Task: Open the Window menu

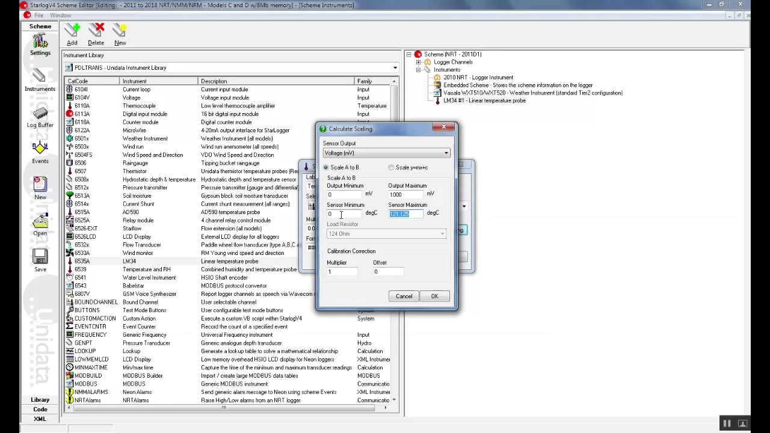Action: click(x=60, y=15)
